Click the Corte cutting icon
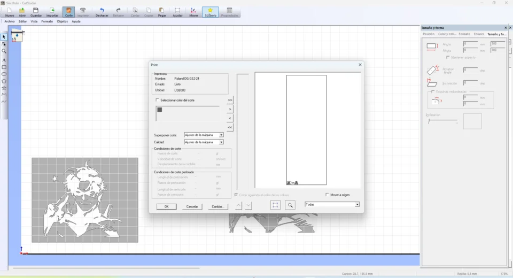This screenshot has height=278, width=513. (69, 12)
